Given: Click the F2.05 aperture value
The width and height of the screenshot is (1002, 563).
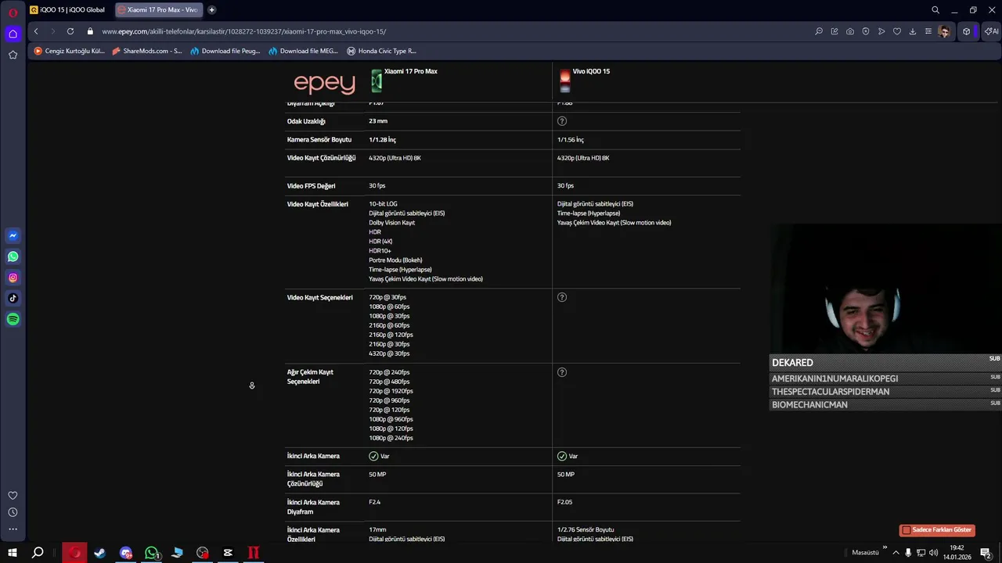Looking at the screenshot, I should click(564, 502).
